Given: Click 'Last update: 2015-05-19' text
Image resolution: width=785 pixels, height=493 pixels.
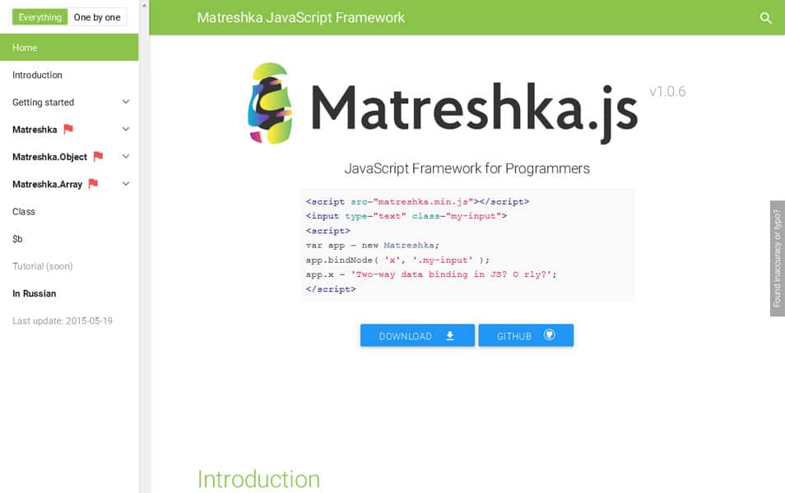Looking at the screenshot, I should pos(63,321).
